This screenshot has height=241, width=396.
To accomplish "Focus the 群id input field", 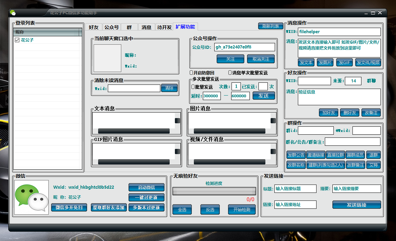I will (316, 131).
